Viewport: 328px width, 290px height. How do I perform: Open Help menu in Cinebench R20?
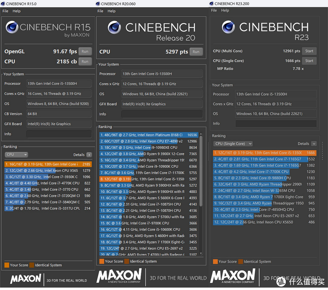(111, 11)
